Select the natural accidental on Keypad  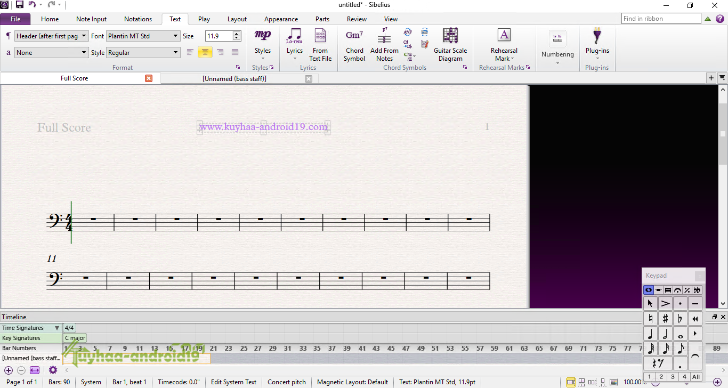click(x=650, y=319)
